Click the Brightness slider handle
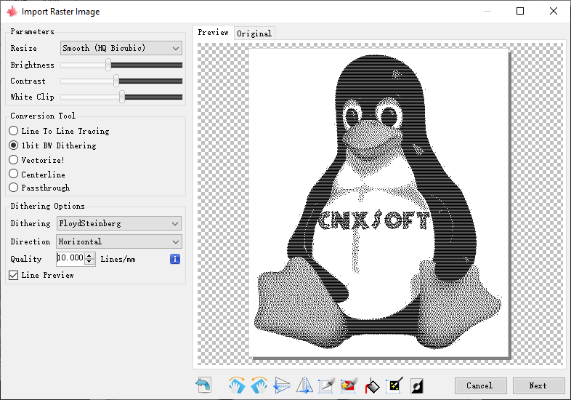The height and width of the screenshot is (400, 571). (x=108, y=65)
